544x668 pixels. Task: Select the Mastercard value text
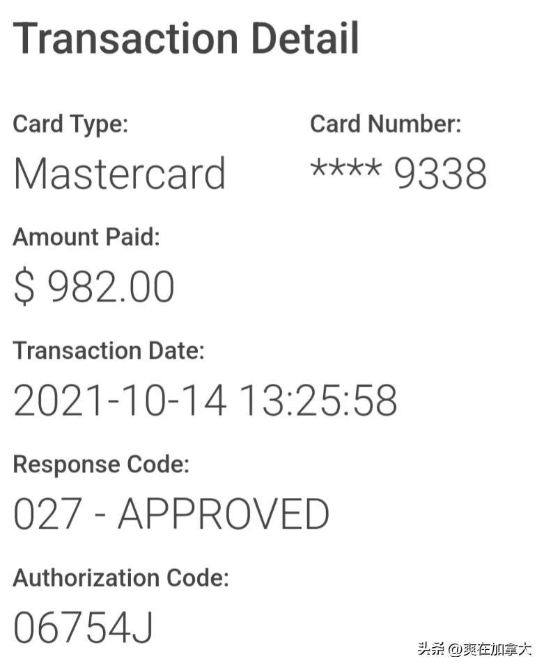(x=120, y=173)
